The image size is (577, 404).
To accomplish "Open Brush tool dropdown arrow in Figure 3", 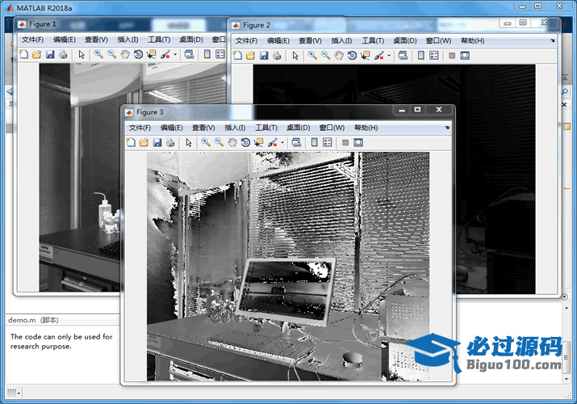I will 282,143.
